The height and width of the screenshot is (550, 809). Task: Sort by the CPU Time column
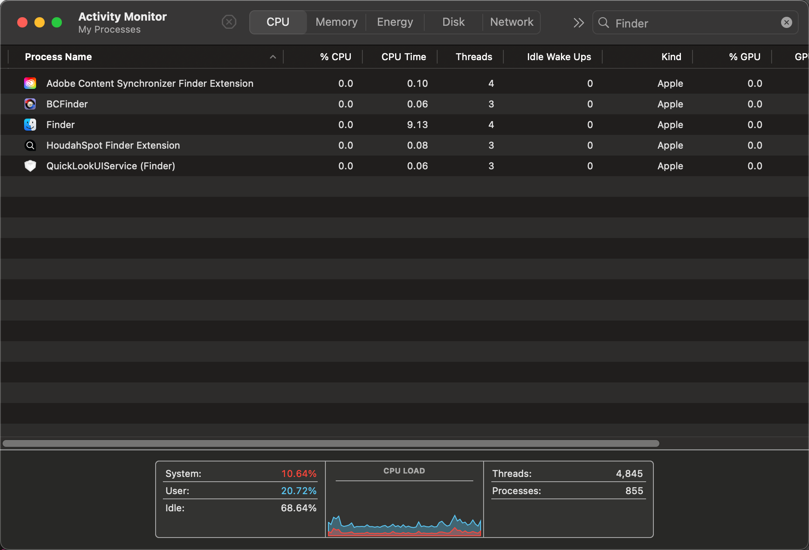[403, 57]
